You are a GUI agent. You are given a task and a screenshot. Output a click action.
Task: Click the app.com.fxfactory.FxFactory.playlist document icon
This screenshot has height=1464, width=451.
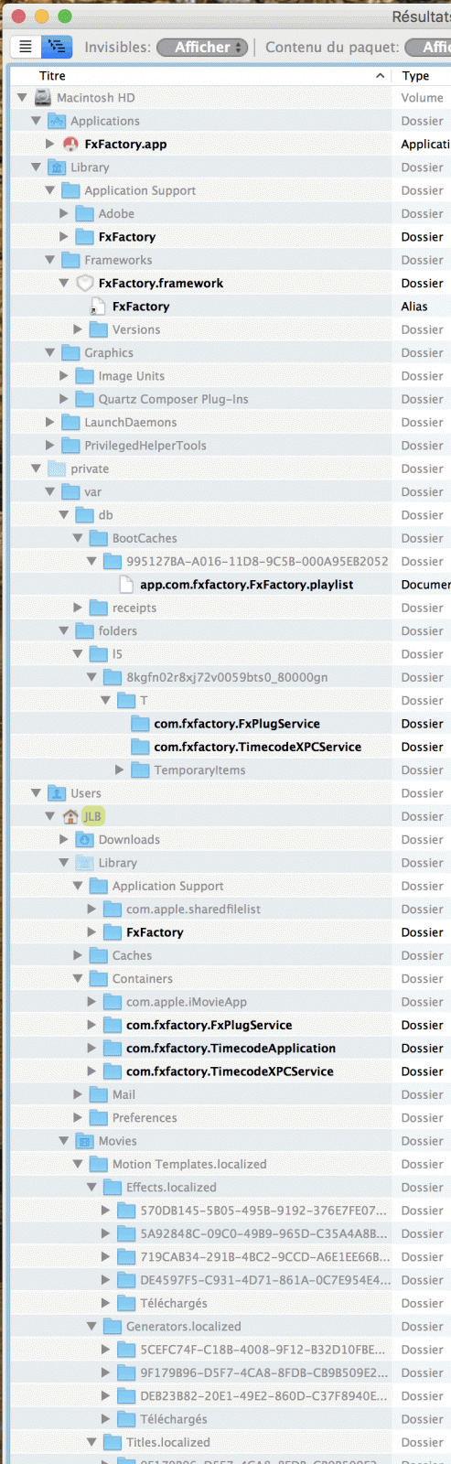126,585
